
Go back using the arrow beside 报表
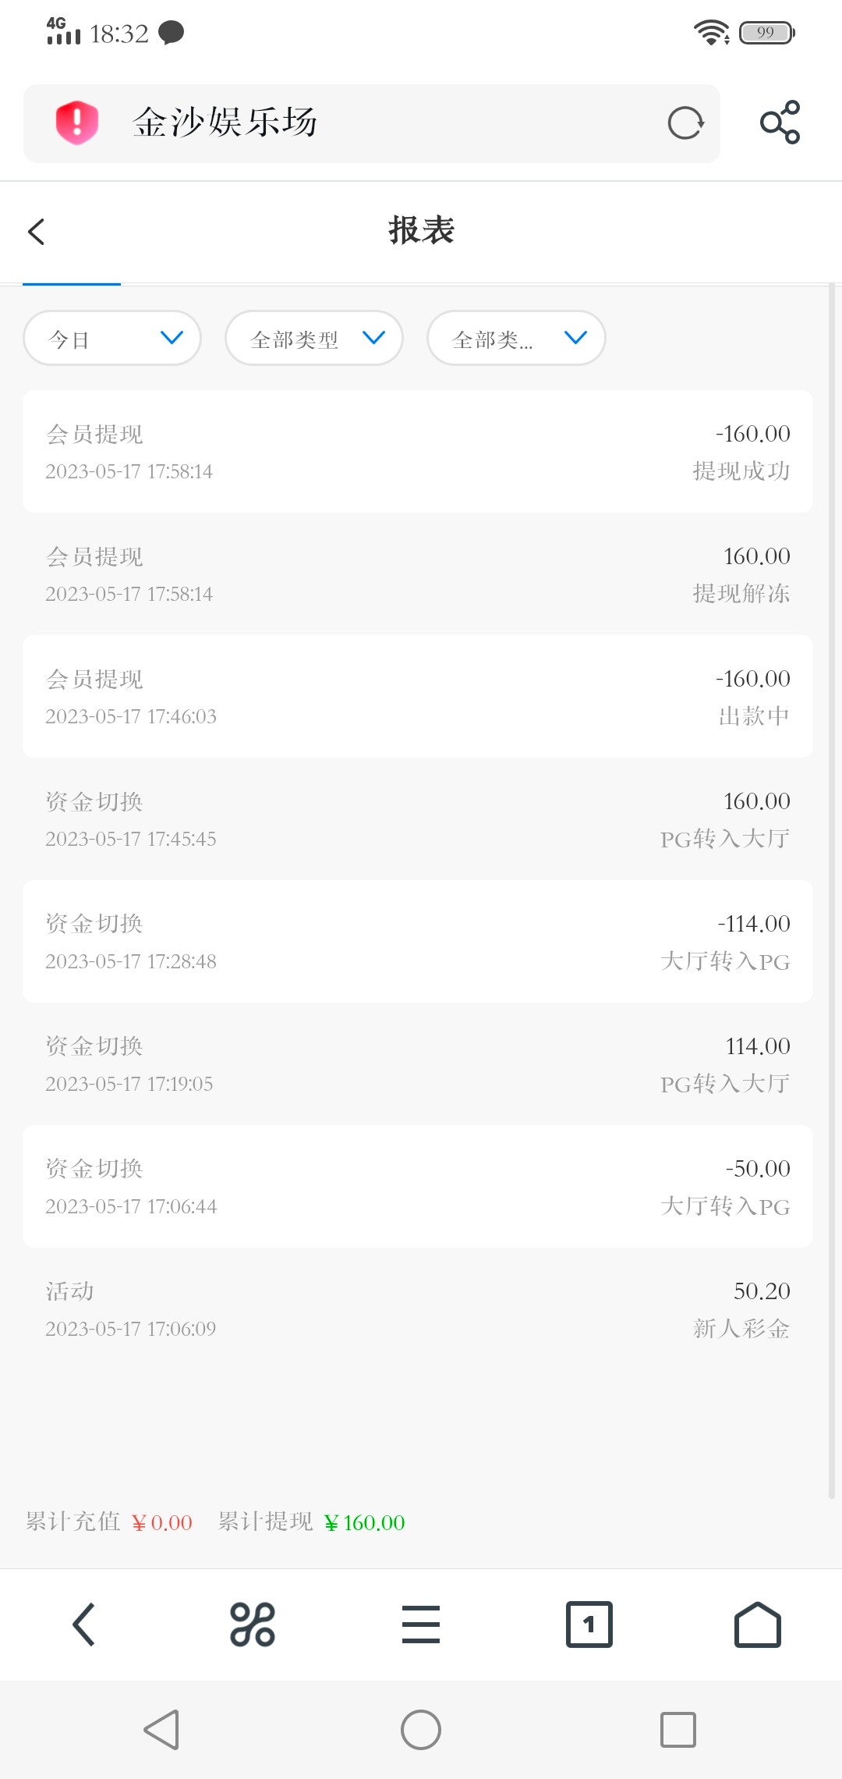pos(37,232)
